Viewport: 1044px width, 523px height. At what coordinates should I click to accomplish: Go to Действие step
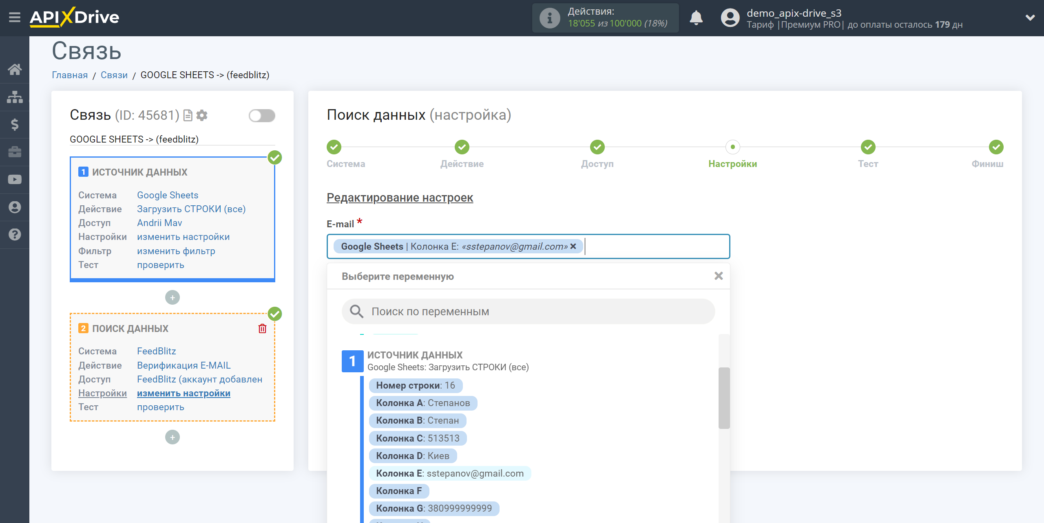coord(462,147)
